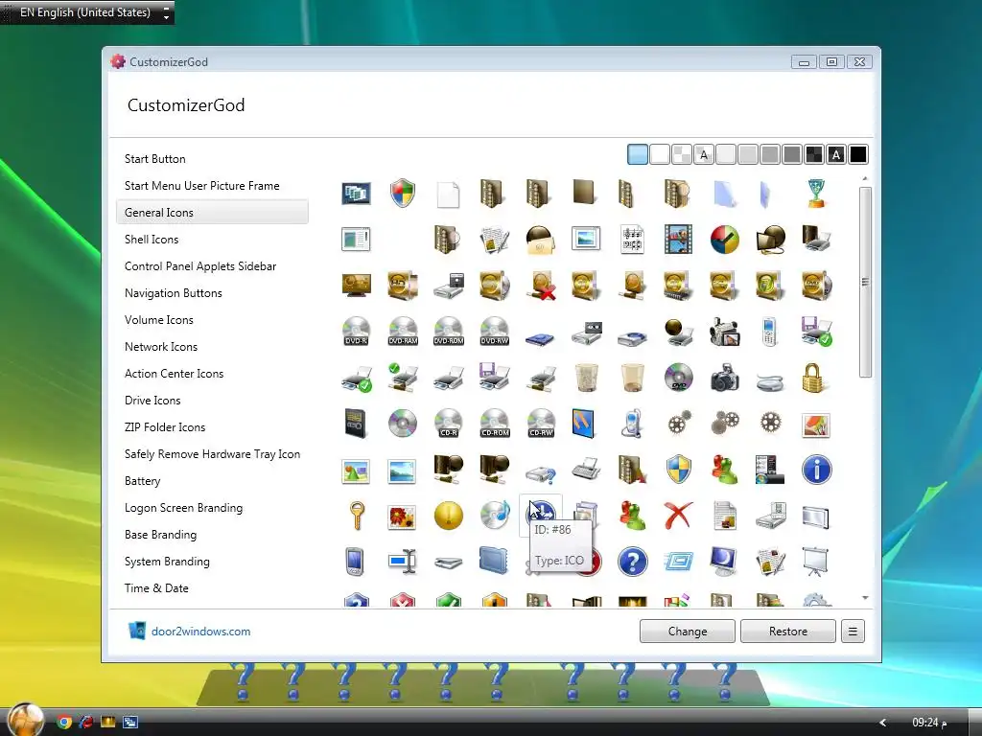Select the film strip video icon
The height and width of the screenshot is (736, 982).
[x=678, y=239]
